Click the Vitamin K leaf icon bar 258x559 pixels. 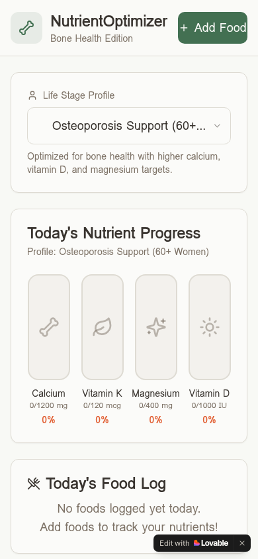click(103, 327)
